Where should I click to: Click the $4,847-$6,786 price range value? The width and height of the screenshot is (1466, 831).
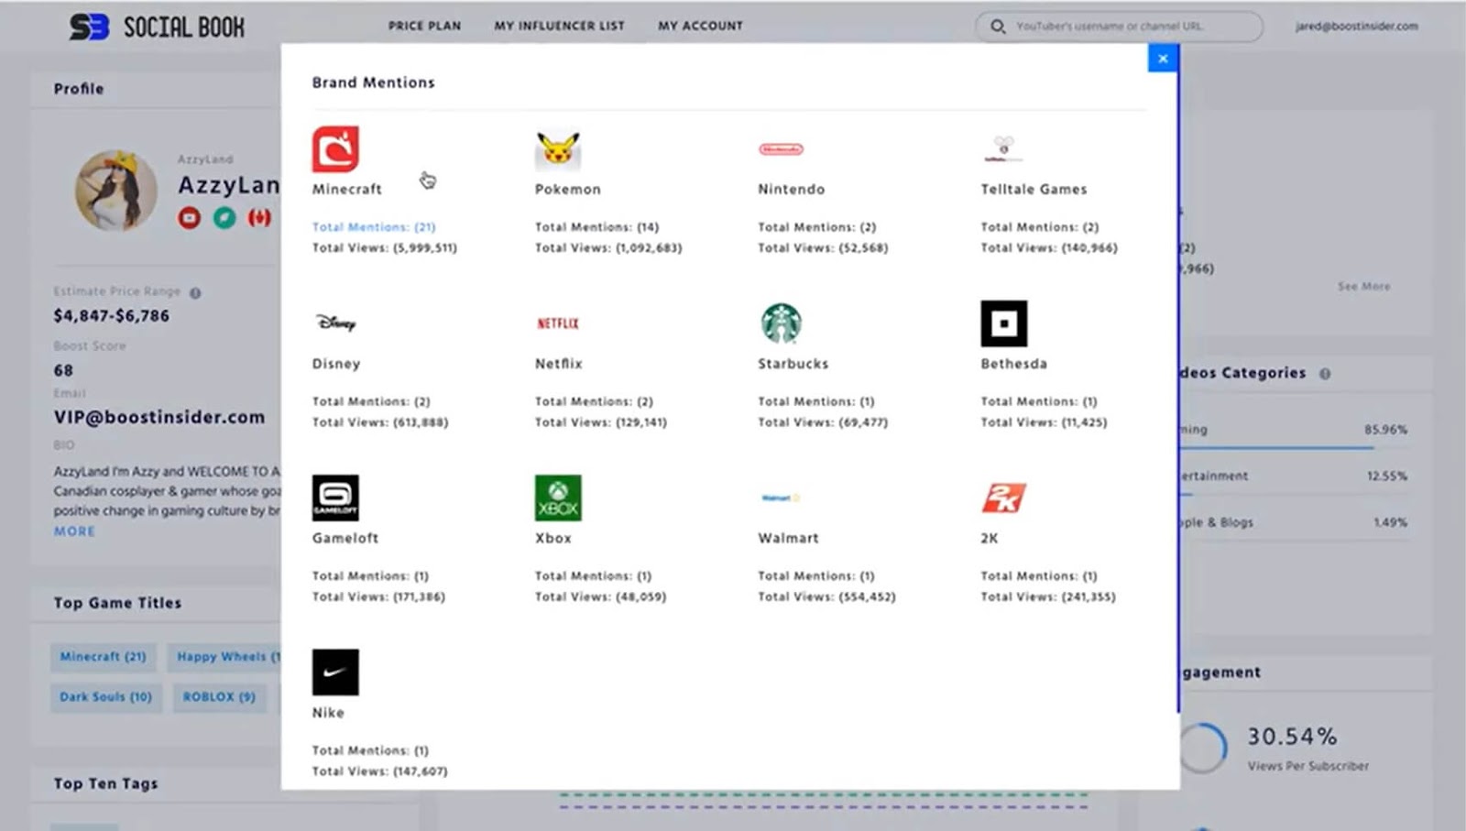pos(112,316)
